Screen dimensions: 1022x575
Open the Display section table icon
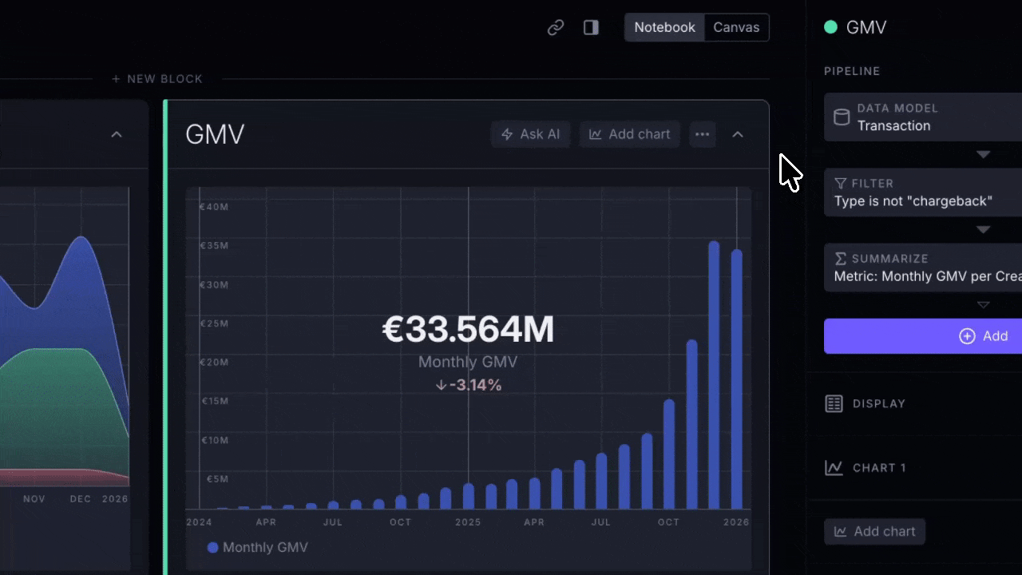tap(834, 403)
